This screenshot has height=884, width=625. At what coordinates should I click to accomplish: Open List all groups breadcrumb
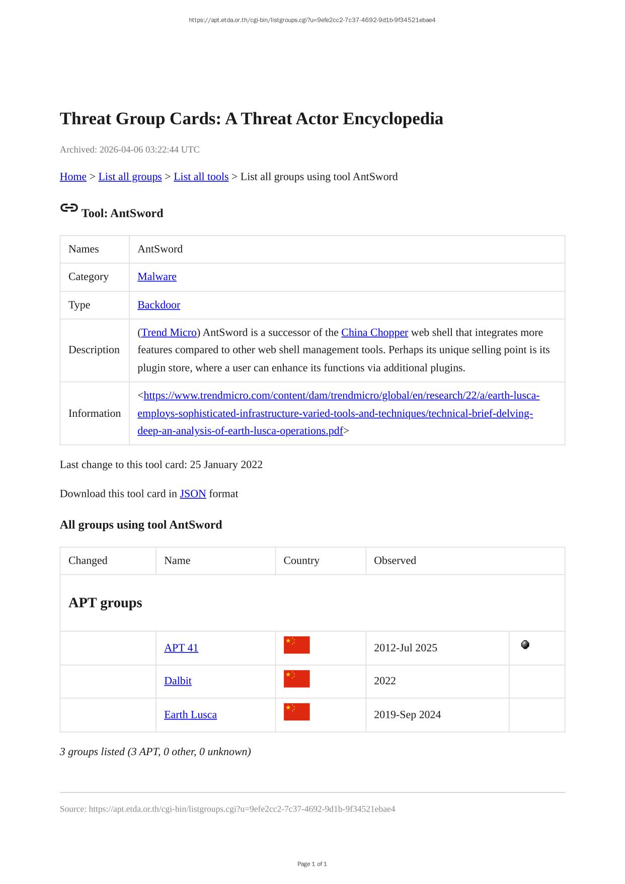pos(130,177)
